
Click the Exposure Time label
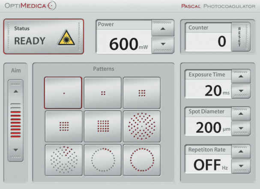[x=207, y=75]
